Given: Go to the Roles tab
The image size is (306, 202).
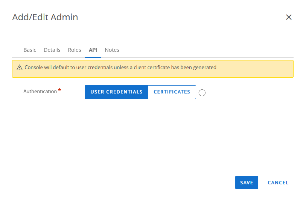Looking at the screenshot, I should coord(75,50).
